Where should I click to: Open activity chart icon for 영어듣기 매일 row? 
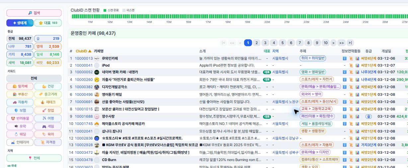(357, 94)
